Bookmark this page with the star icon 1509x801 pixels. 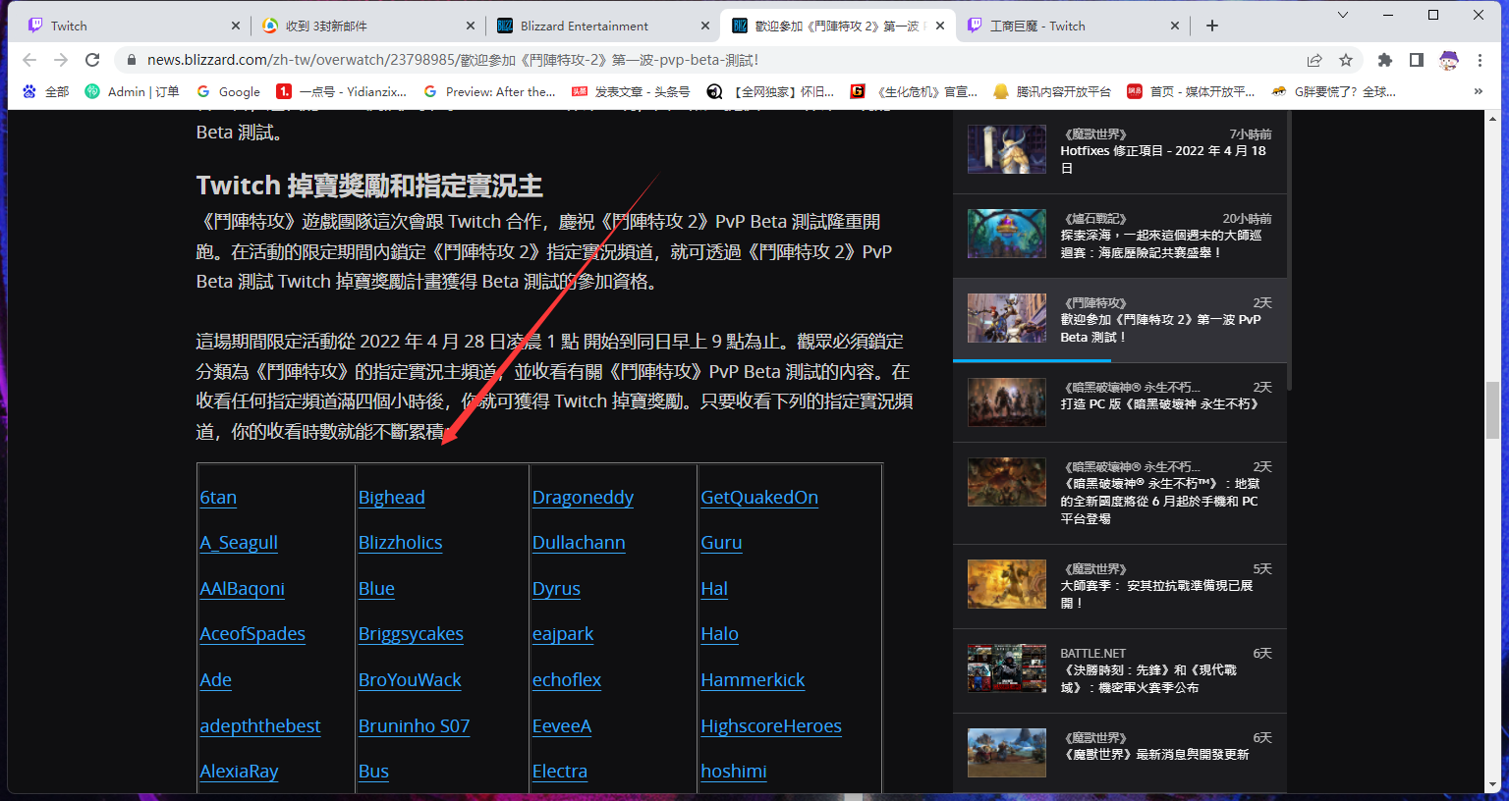[x=1346, y=60]
